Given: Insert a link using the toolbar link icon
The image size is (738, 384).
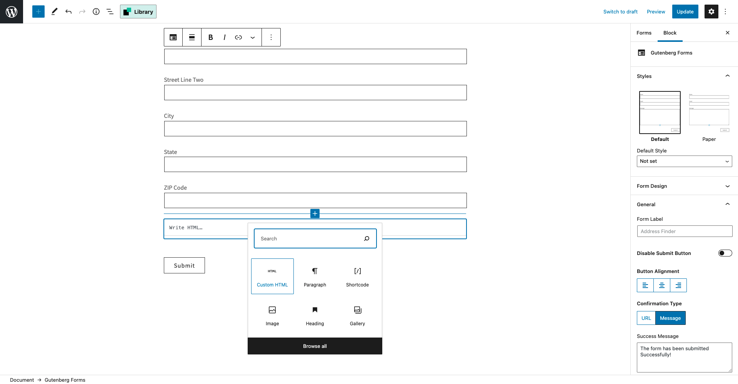Looking at the screenshot, I should (238, 37).
